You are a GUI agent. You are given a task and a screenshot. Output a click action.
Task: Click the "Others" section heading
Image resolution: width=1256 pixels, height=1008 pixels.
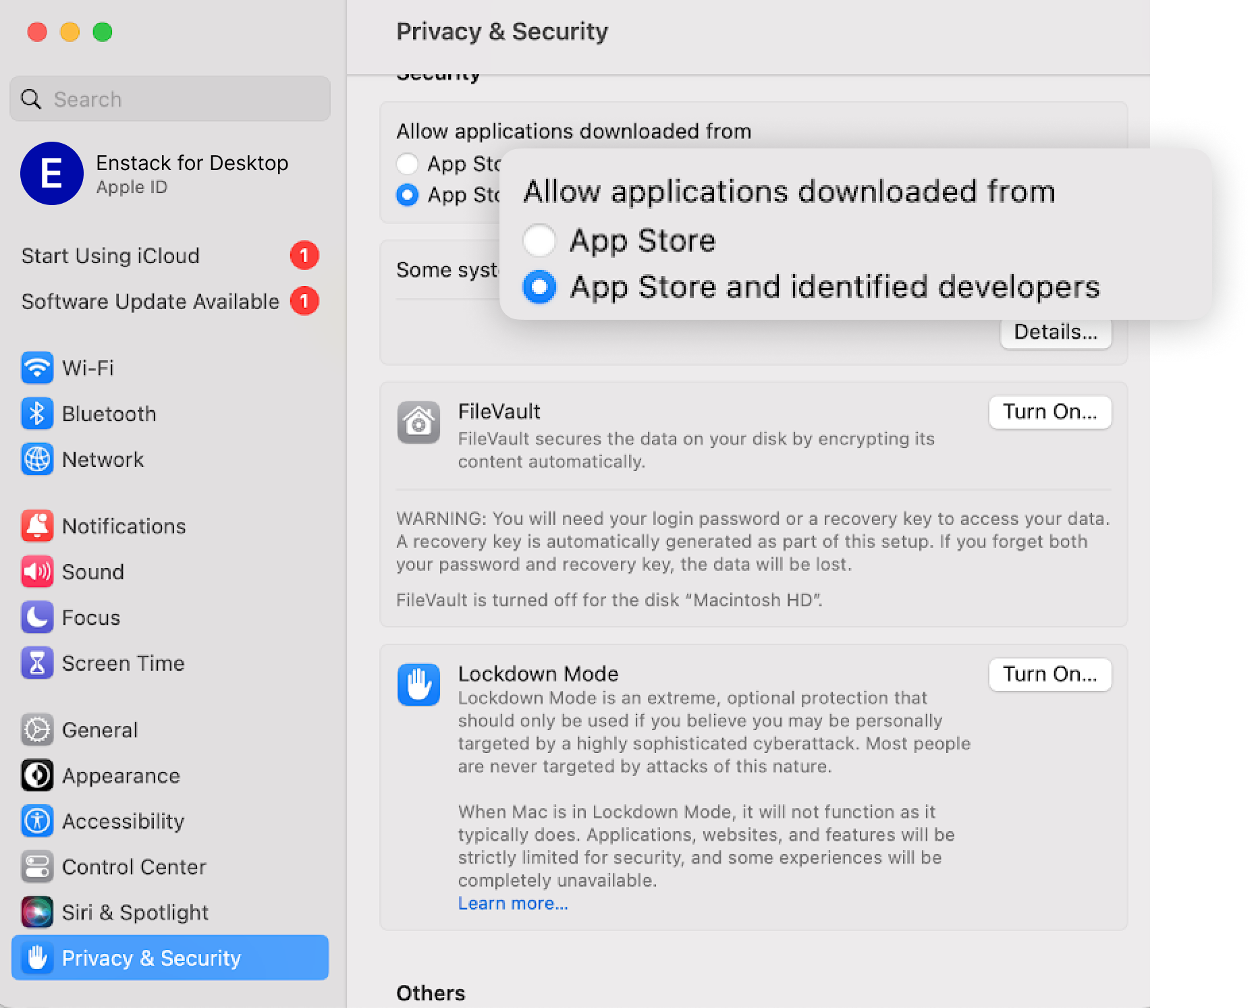pos(431,993)
